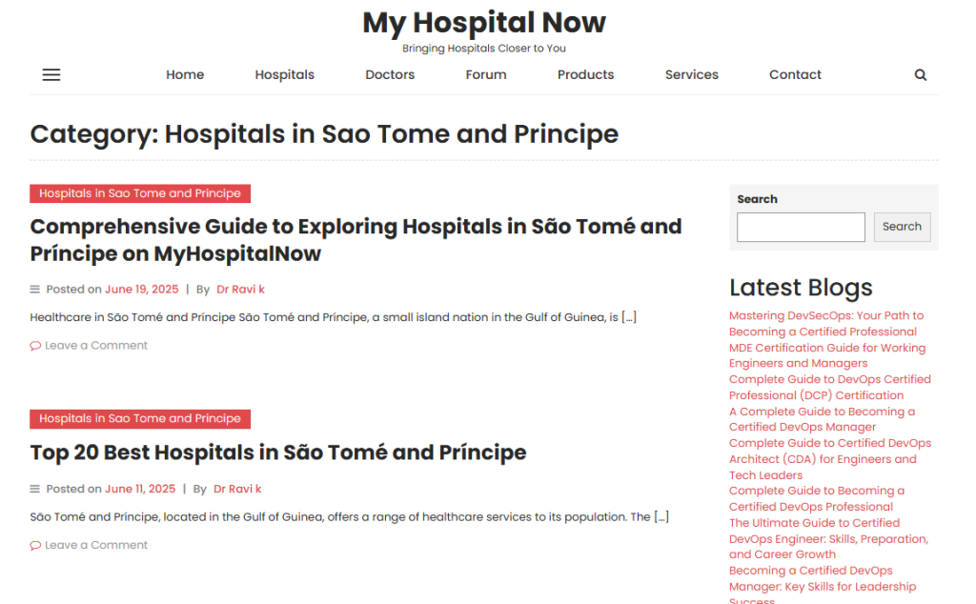
Task: Open the Services navigation item
Action: (691, 75)
